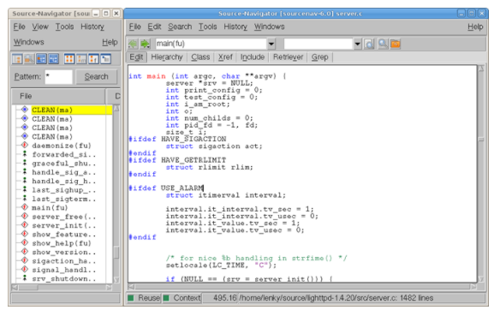Open Edit menu in the server.c window
Image resolution: width=500 pixels, height=316 pixels.
click(154, 27)
